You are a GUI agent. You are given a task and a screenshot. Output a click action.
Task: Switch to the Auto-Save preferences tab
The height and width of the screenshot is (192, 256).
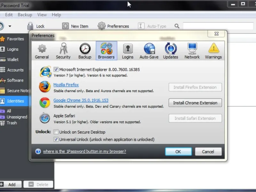tap(149, 51)
